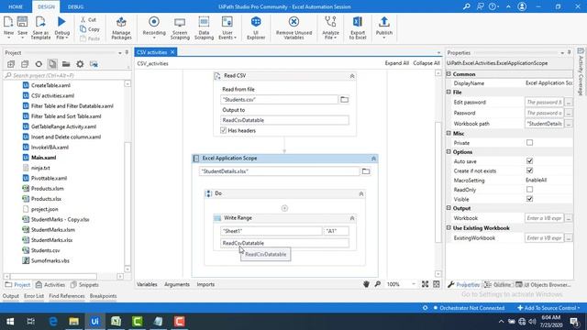Open the Variables tab
Screen dimensions: 587x330
[147, 284]
